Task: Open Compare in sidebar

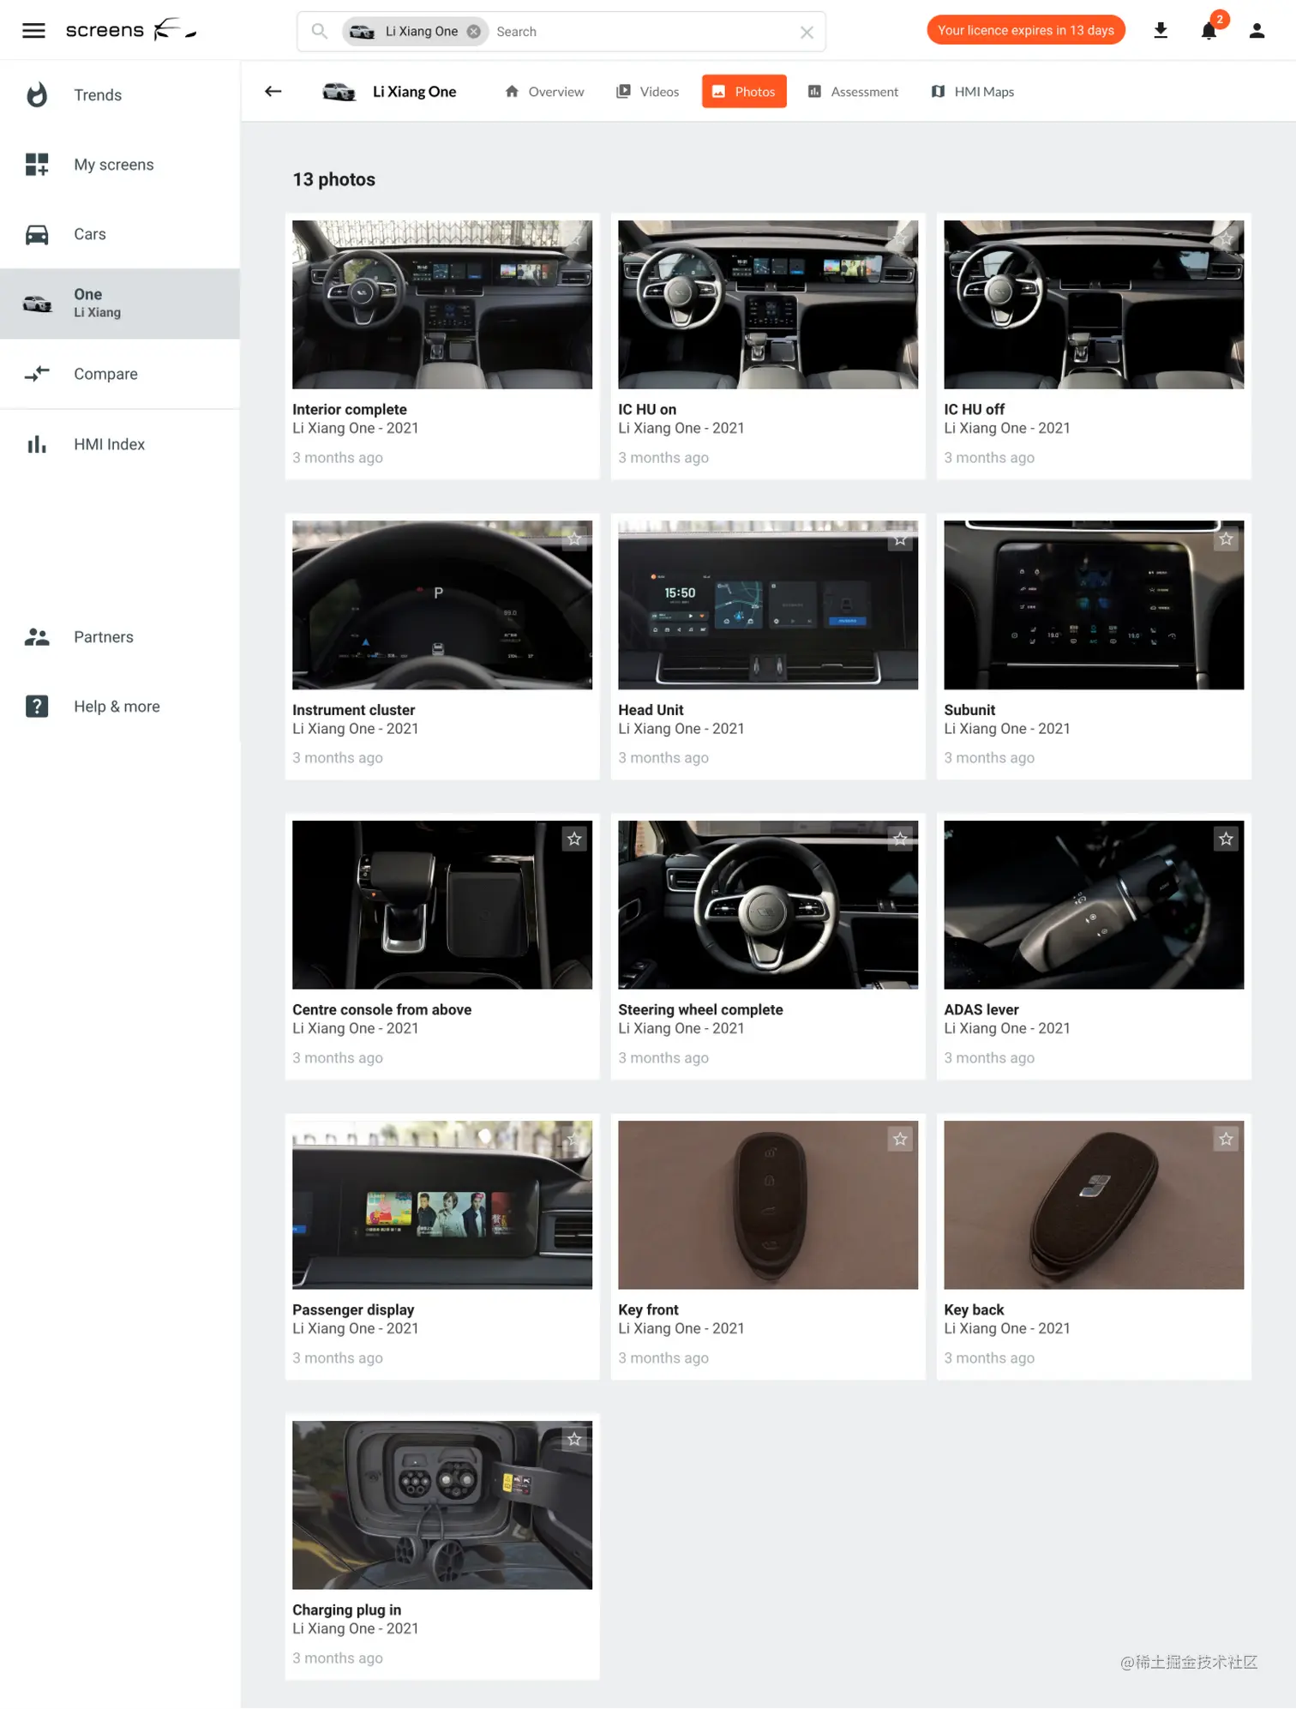Action: 120,374
